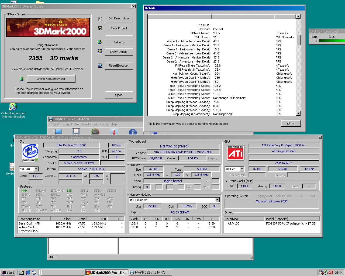Click the network tray icon beside ATI
Viewport: 345px width, 276px height.
pyautogui.click(x=326, y=272)
